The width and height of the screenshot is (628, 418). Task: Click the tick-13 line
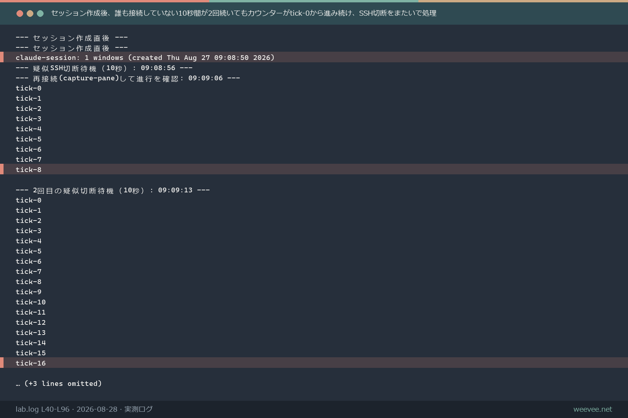31,333
